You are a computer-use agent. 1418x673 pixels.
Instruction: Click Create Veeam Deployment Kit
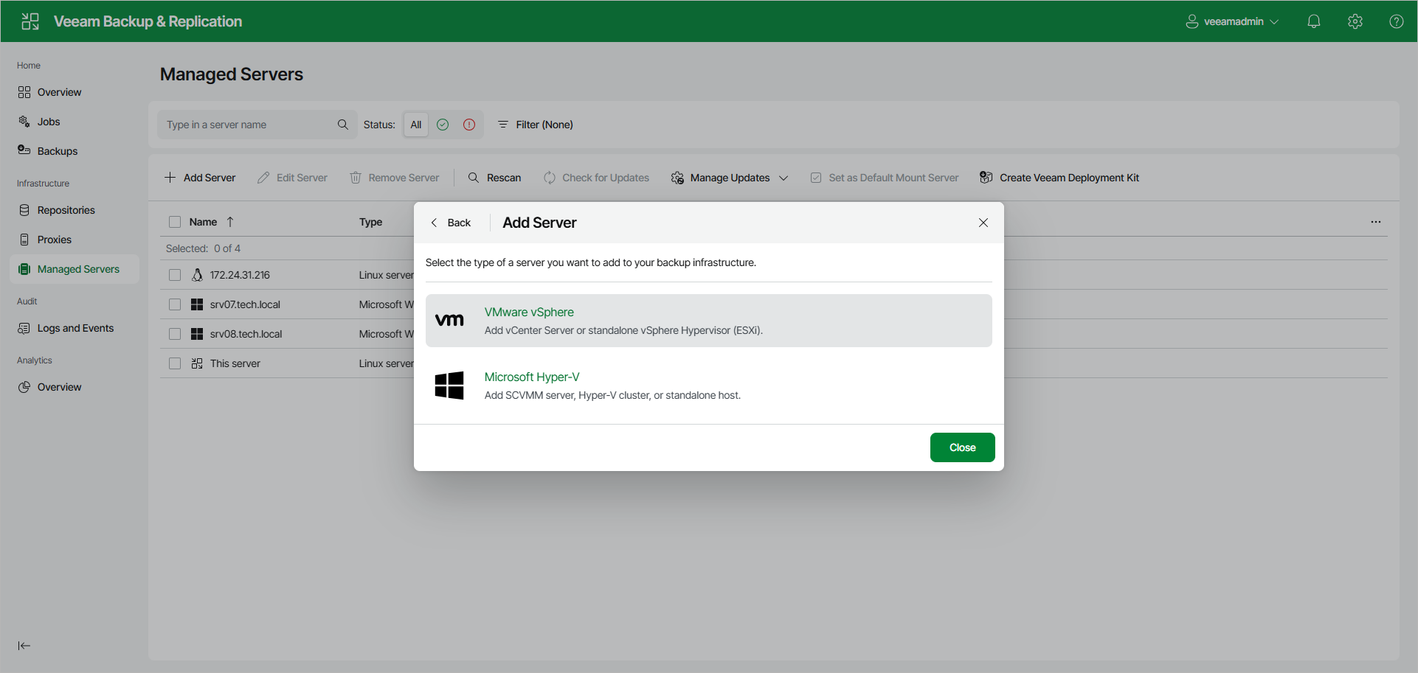tap(1059, 178)
